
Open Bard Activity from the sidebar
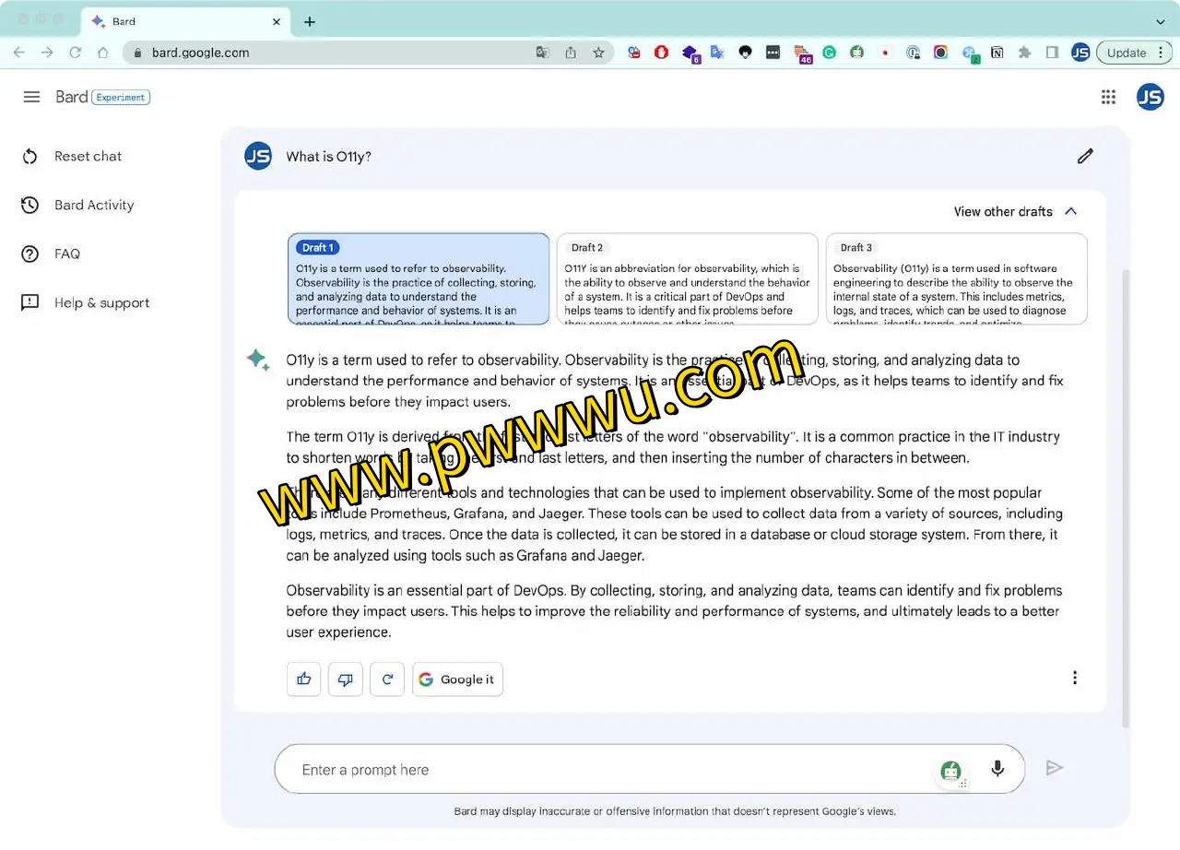click(93, 206)
